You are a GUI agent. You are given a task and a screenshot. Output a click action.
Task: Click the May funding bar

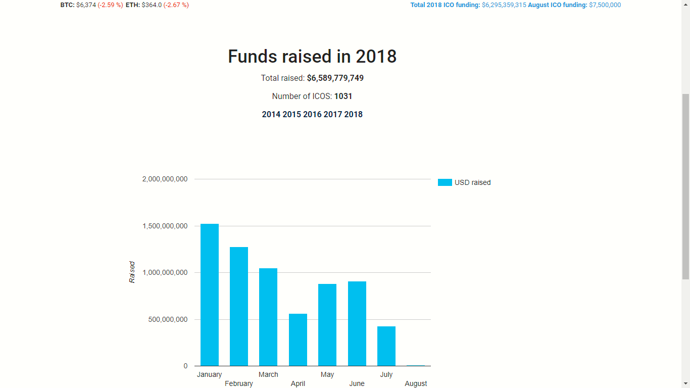point(327,325)
